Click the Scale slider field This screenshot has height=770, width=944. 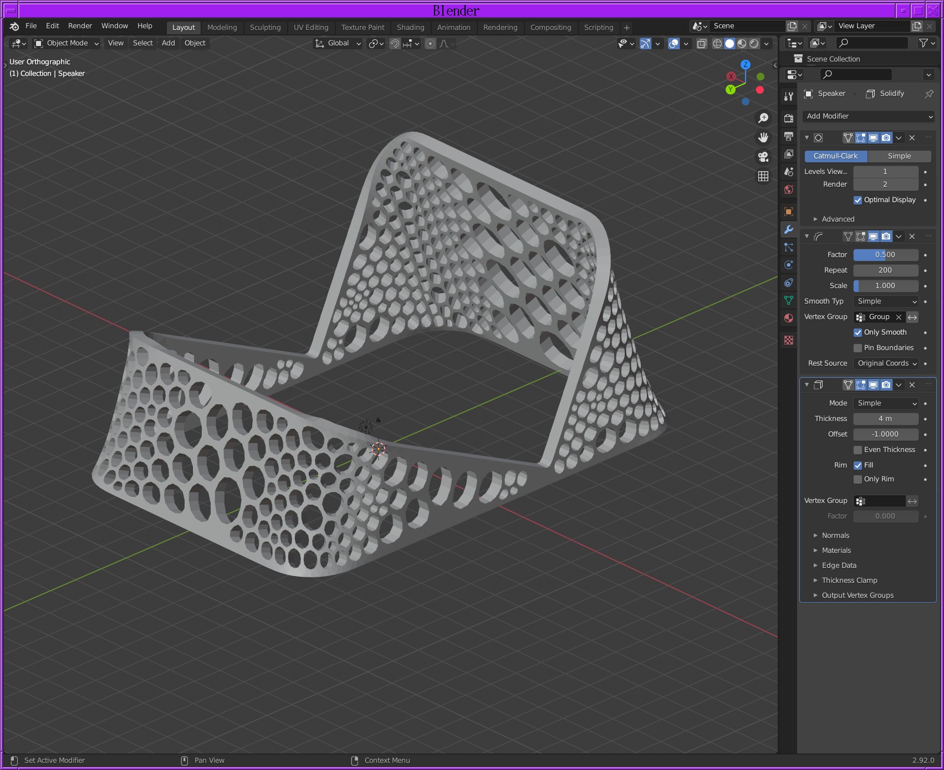click(885, 286)
